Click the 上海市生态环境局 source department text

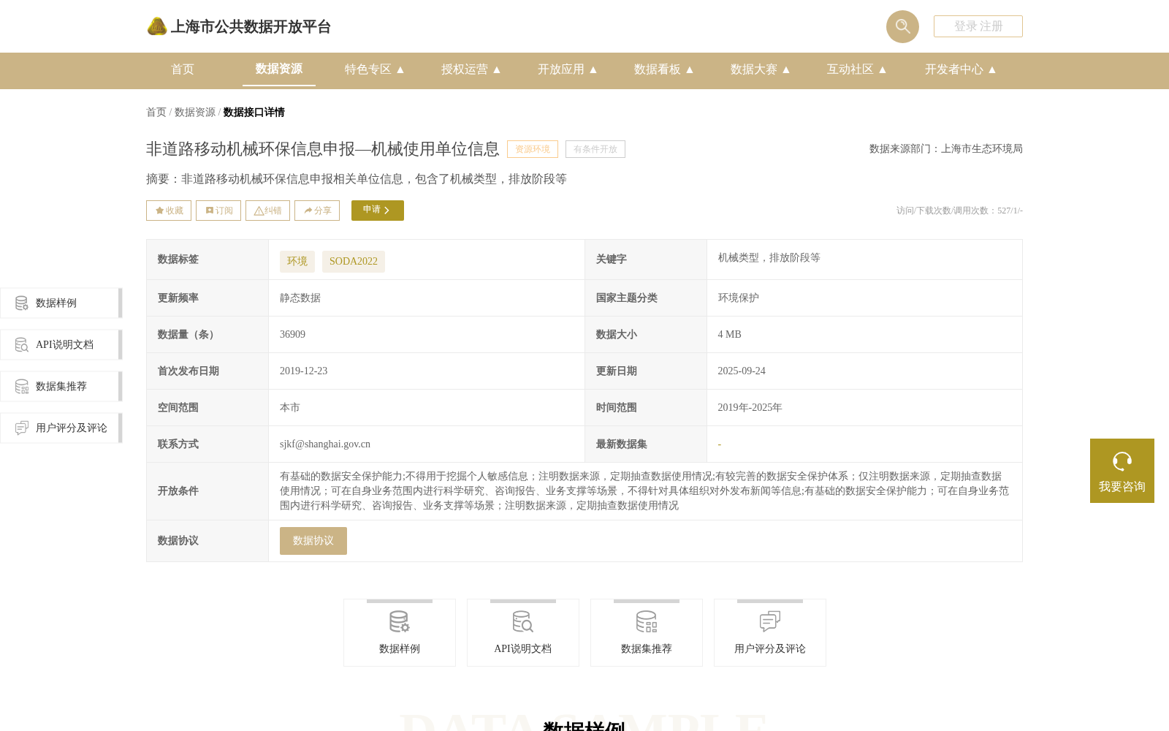click(982, 149)
